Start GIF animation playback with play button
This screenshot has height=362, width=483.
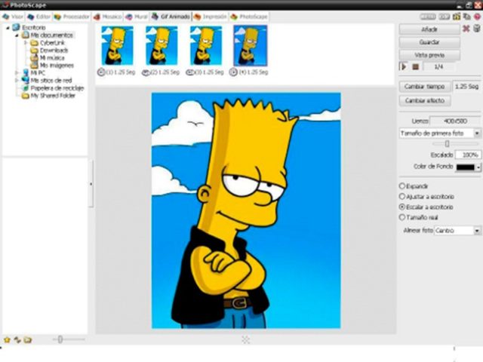tap(404, 66)
